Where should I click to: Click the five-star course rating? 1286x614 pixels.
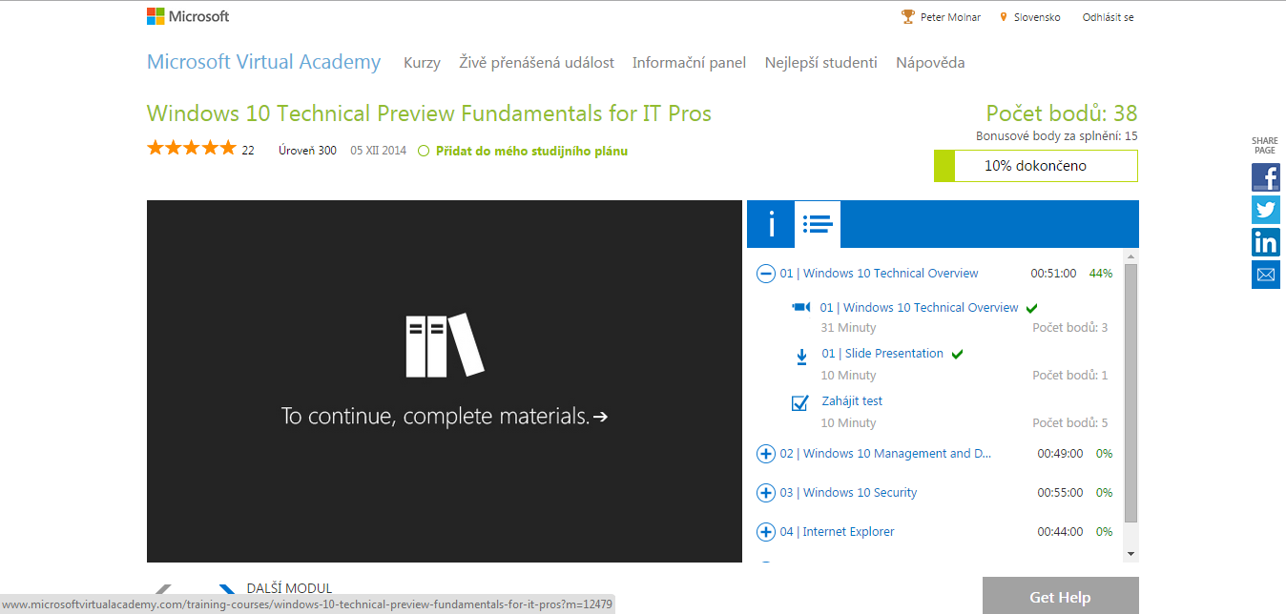coord(191,148)
